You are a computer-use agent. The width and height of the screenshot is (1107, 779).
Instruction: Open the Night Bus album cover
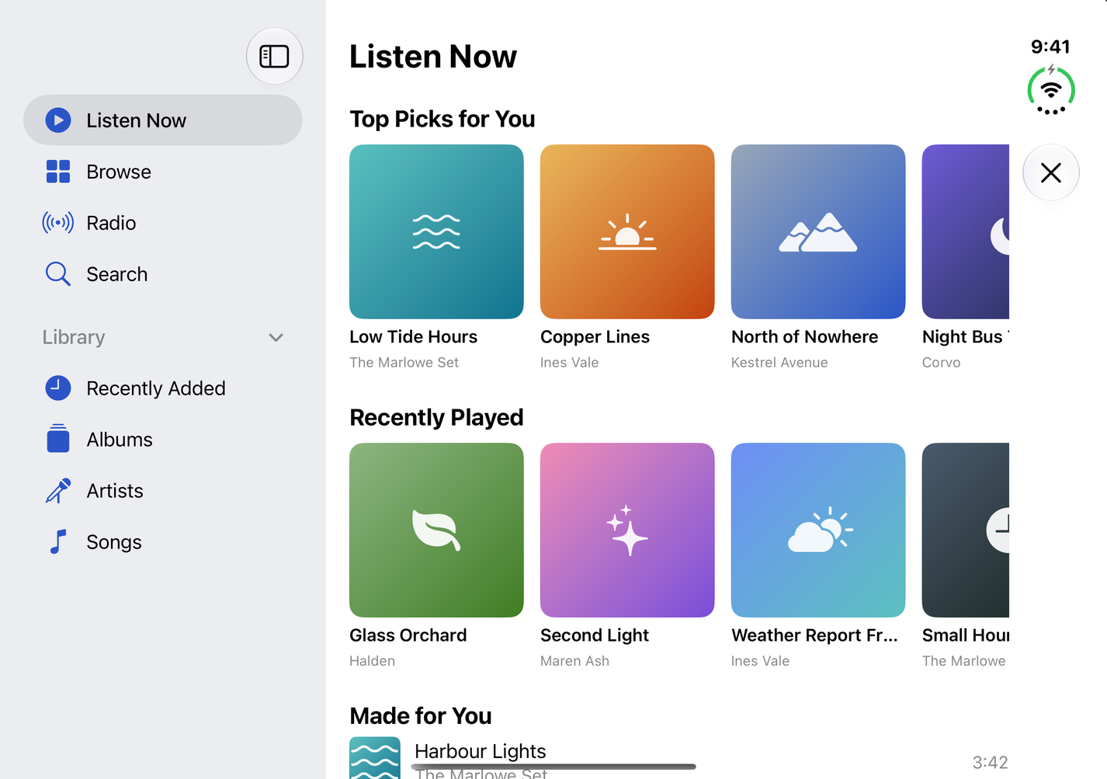pos(966,231)
